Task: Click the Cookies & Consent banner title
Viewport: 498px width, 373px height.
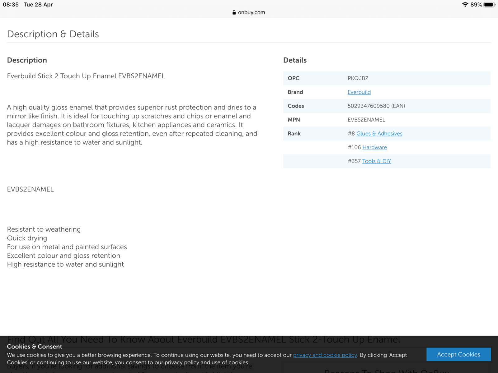Action: pos(35,347)
